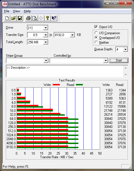Image resolution: width=134 pixels, height=171 pixels.
Task: Click the 1024.0 row label in chart
Action: (x=11, y=135)
